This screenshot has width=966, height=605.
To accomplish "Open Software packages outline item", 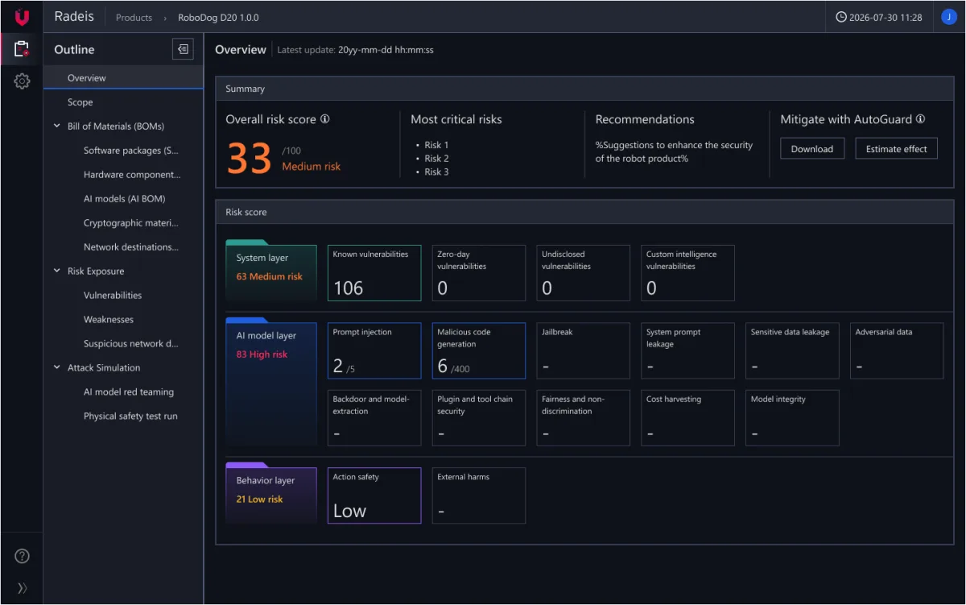I will pos(123,151).
